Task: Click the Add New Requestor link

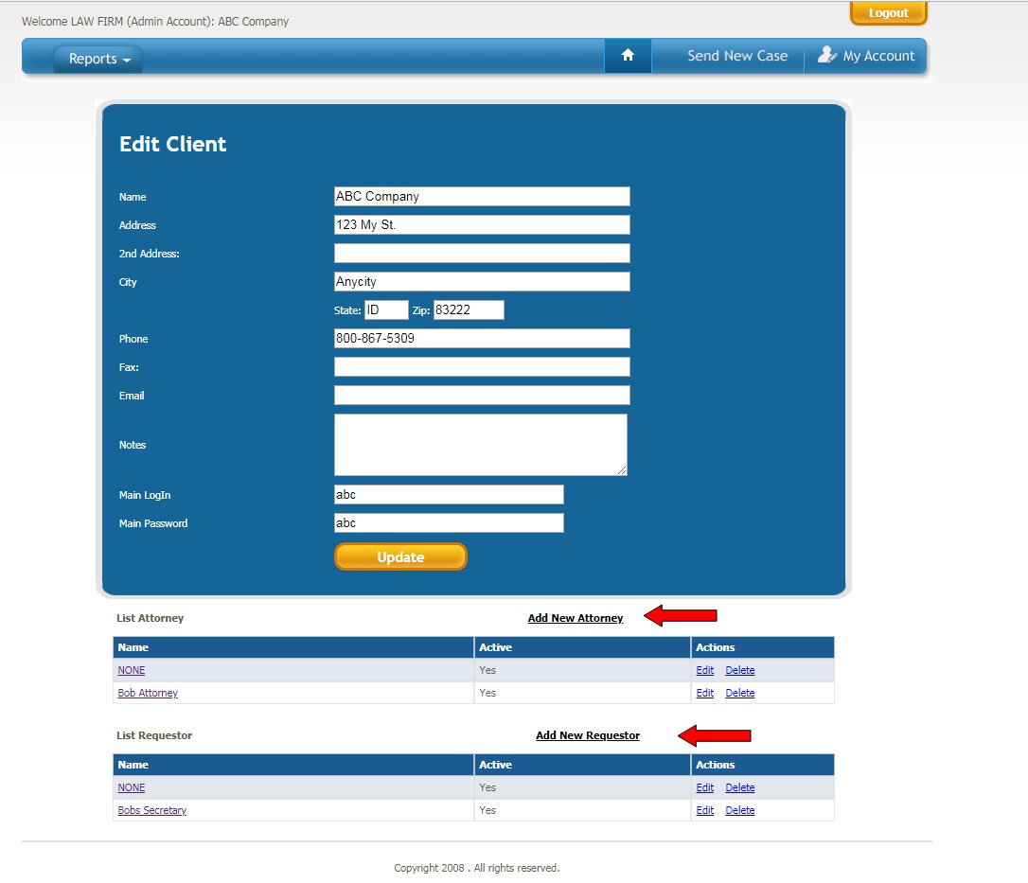Action: click(588, 735)
